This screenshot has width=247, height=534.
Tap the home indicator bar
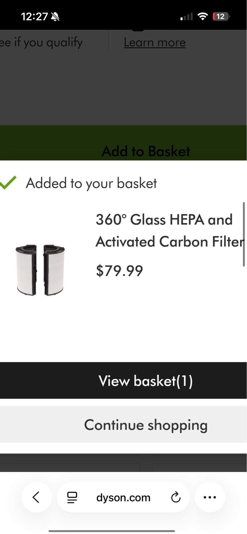112,531
